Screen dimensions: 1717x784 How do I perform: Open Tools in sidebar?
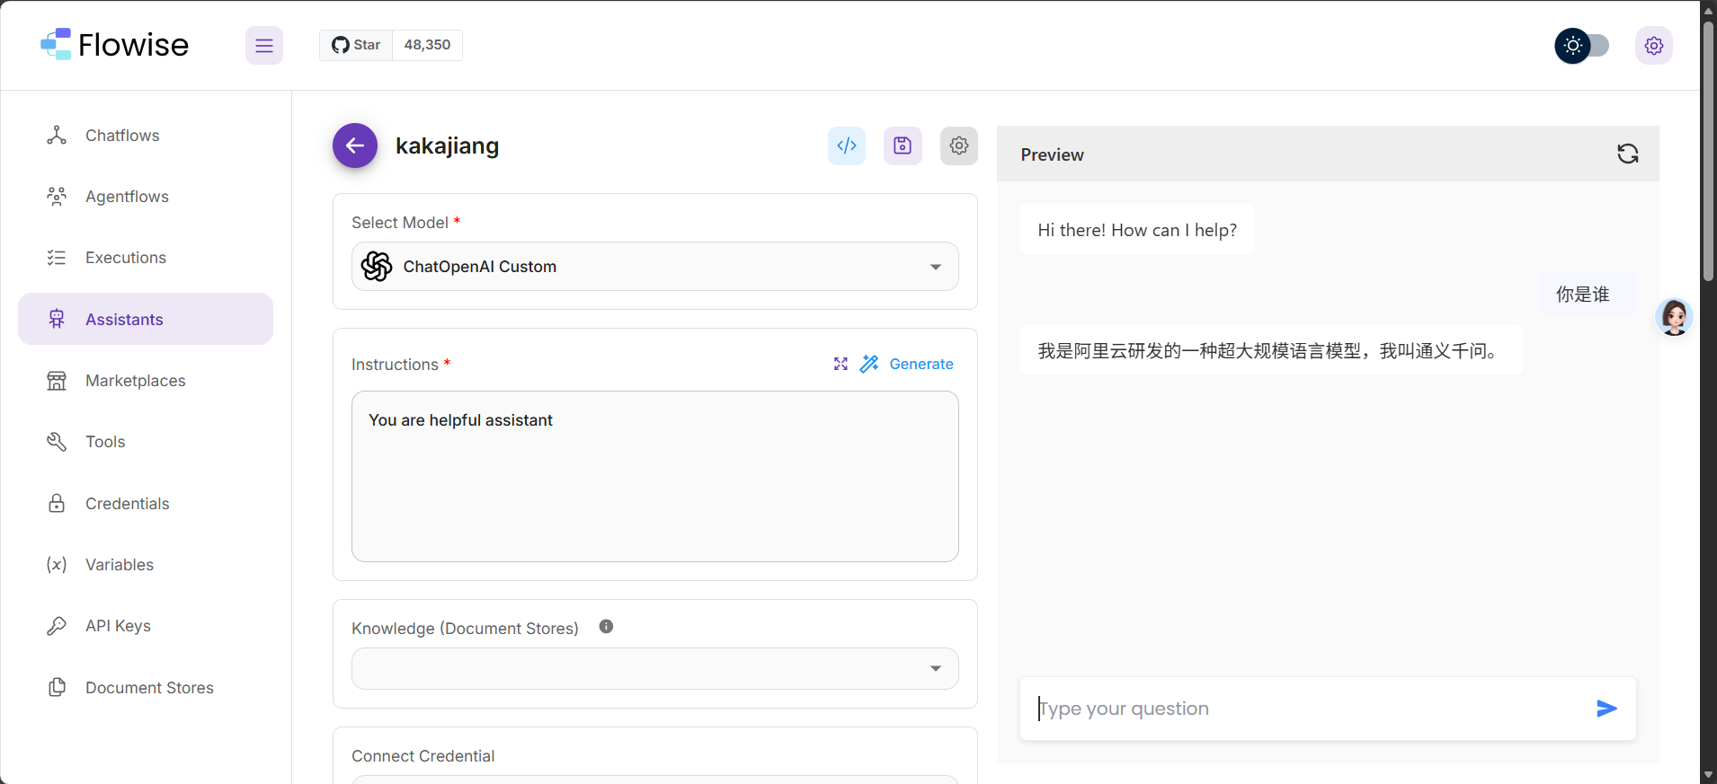coord(146,442)
